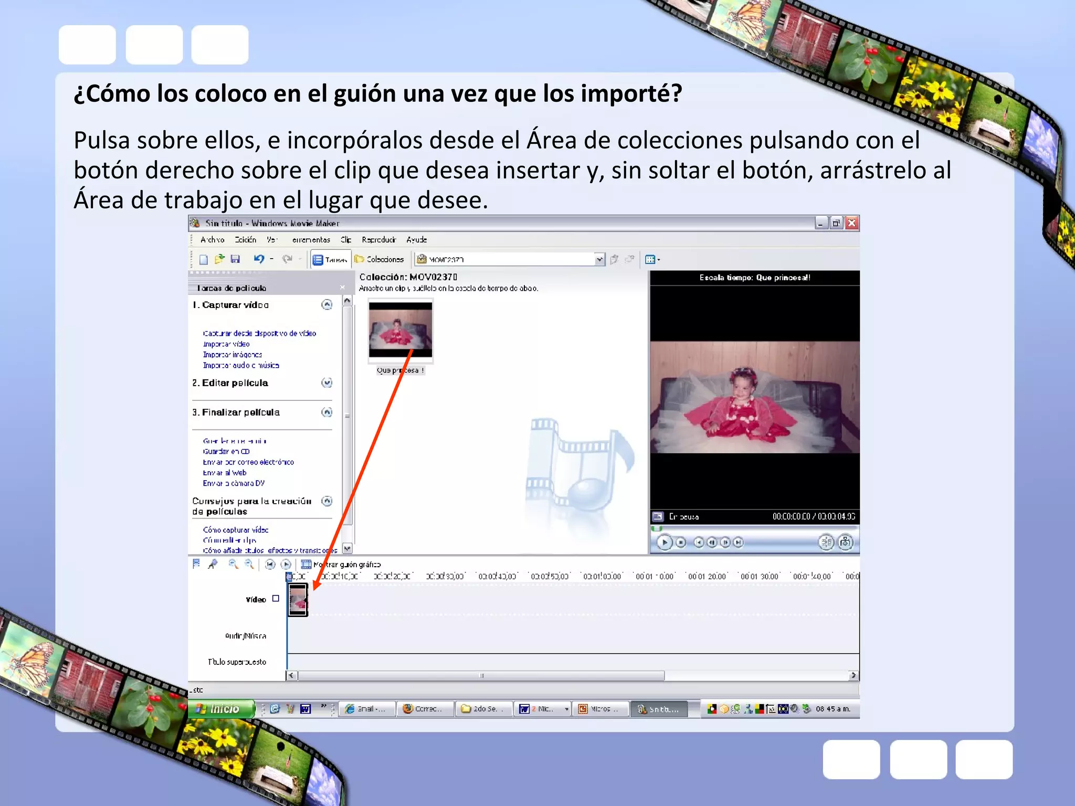Click the take picture camera icon

click(845, 542)
